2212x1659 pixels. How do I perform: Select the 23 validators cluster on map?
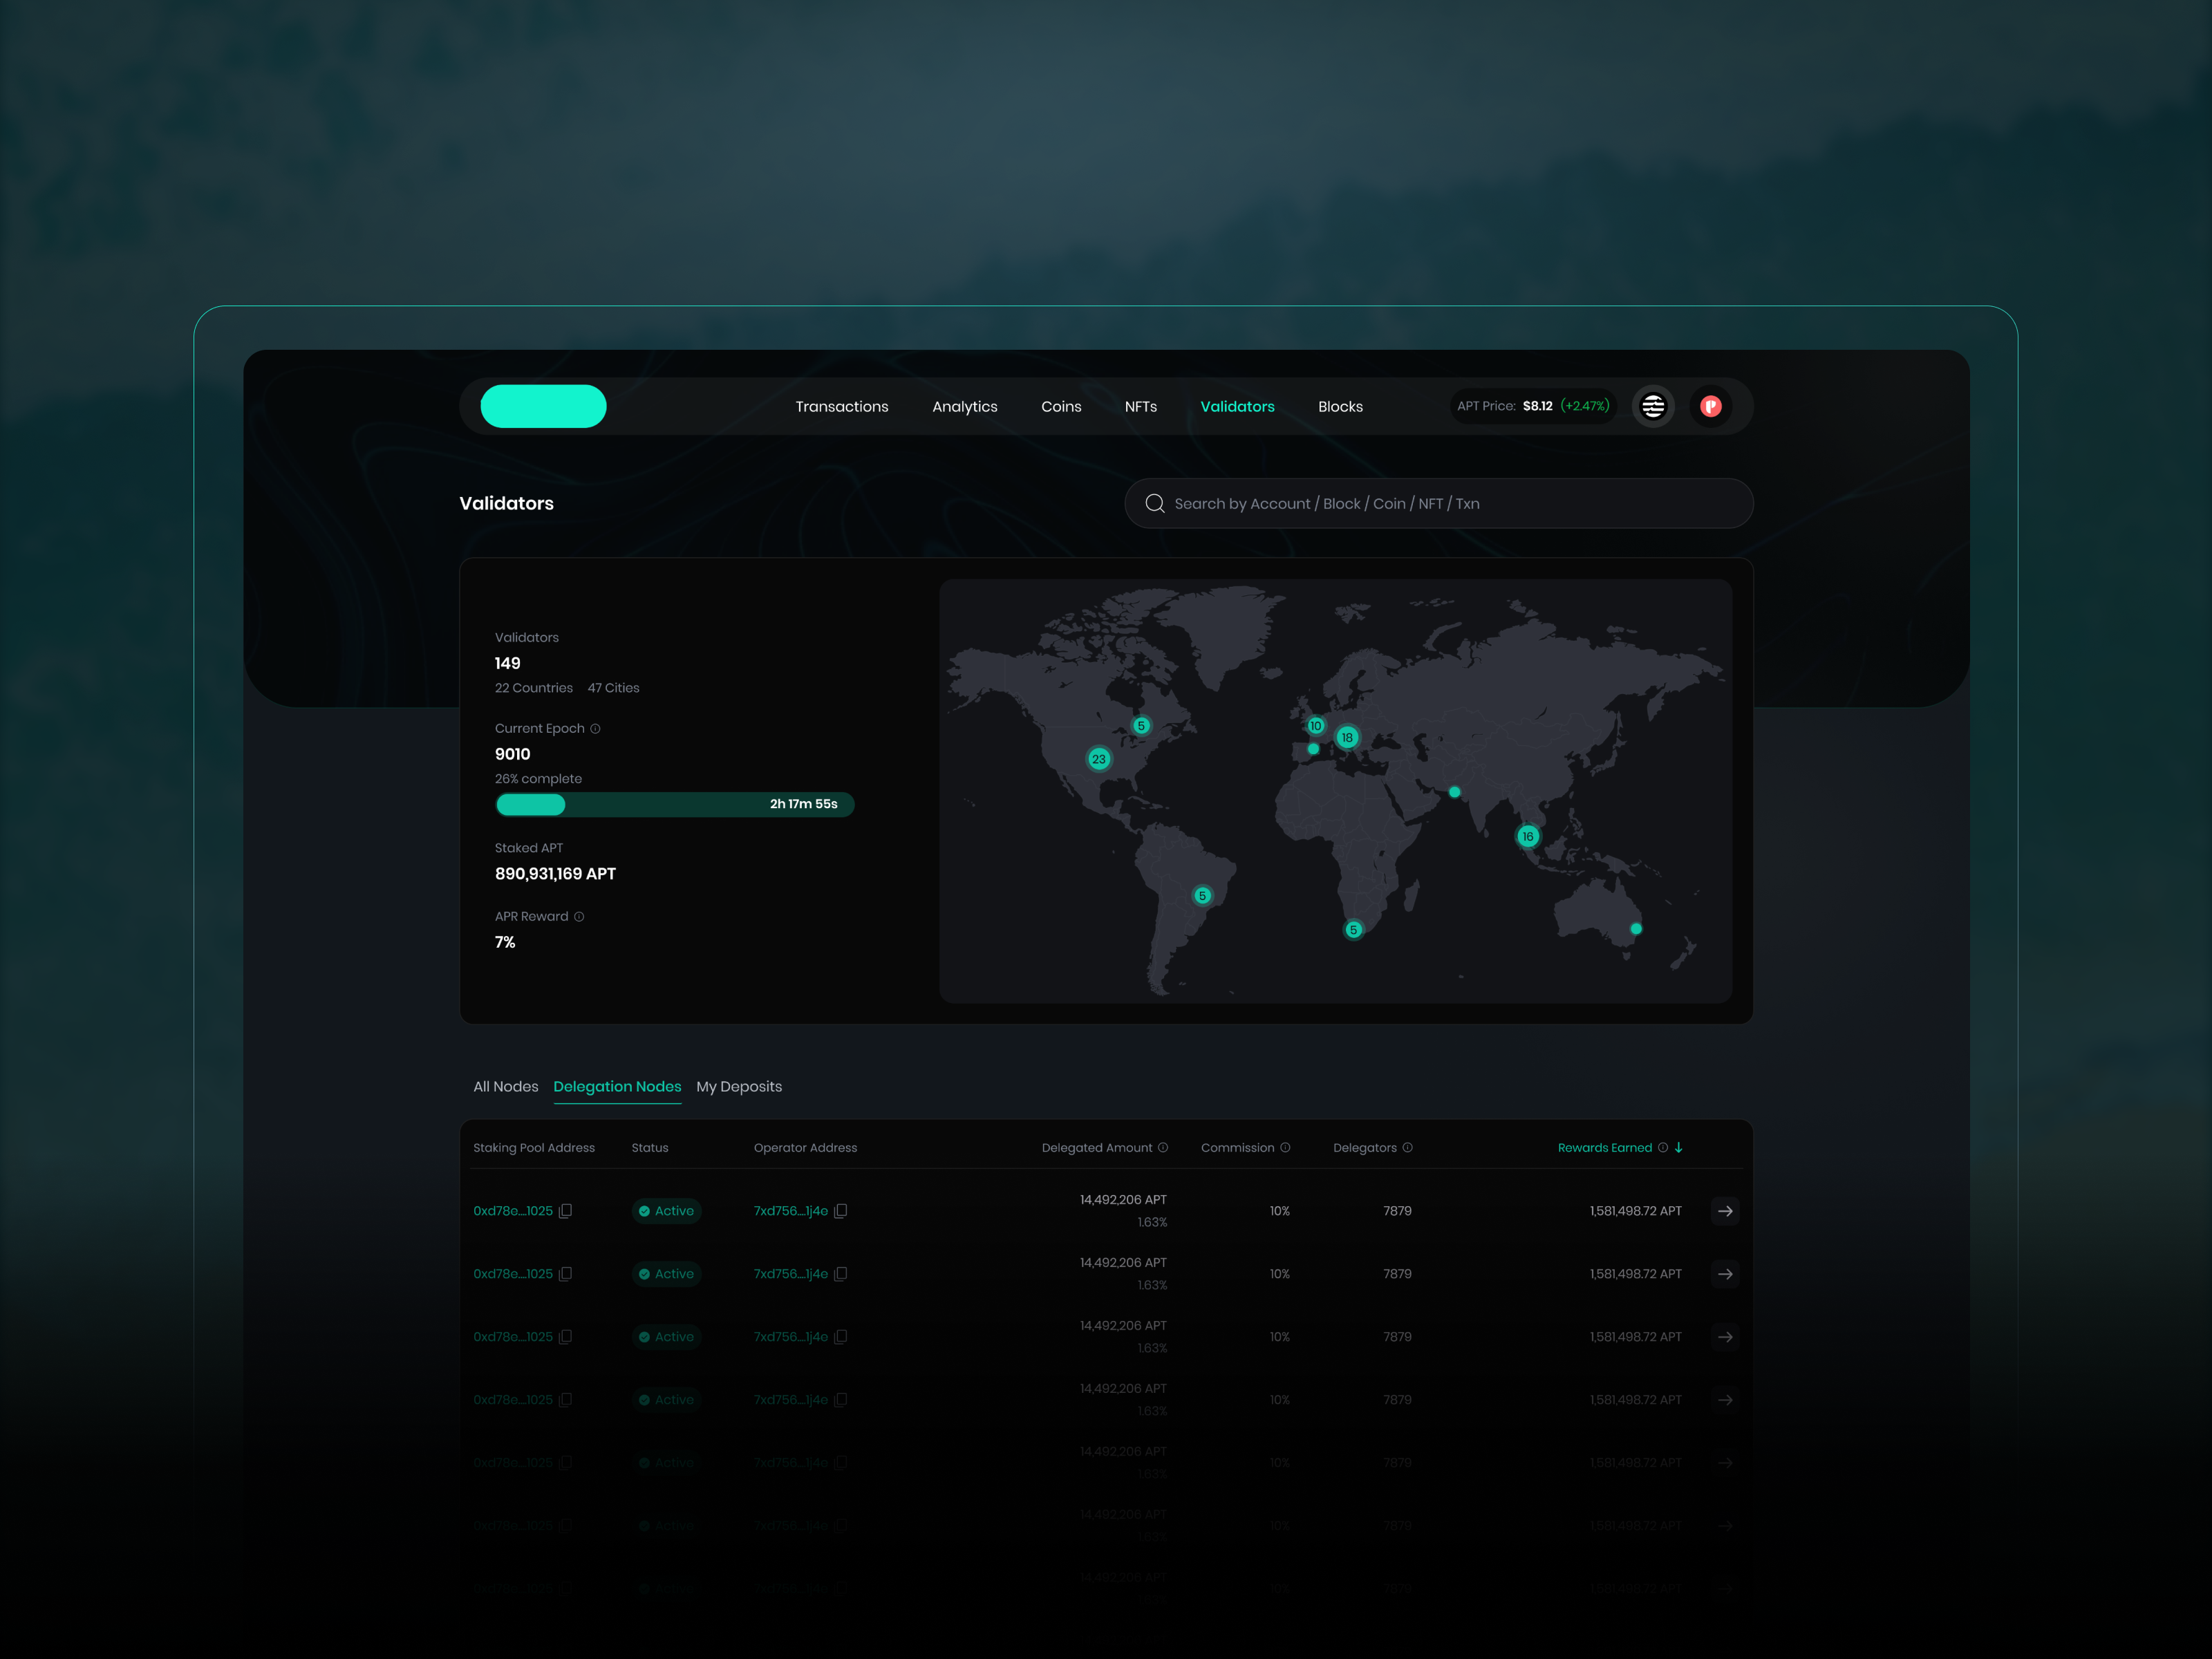[x=1099, y=759]
